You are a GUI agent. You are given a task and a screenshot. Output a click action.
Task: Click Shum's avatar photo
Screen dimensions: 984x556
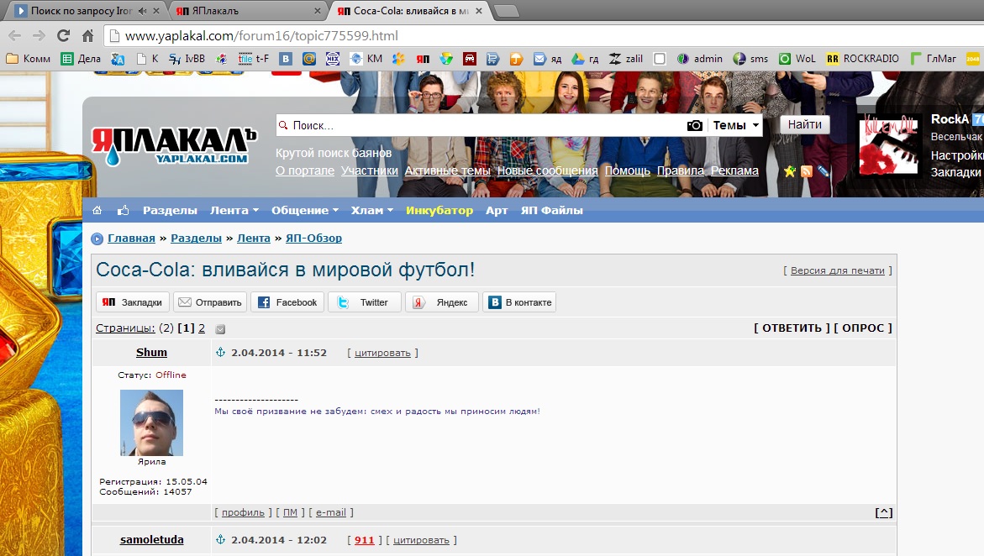pos(151,422)
